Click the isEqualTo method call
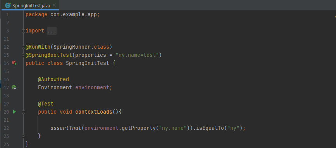This screenshot has height=148, width=336. (210, 128)
